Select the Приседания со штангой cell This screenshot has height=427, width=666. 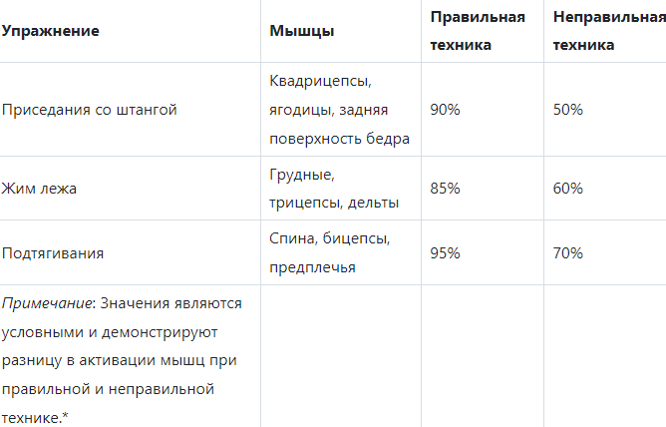pyautogui.click(x=89, y=110)
